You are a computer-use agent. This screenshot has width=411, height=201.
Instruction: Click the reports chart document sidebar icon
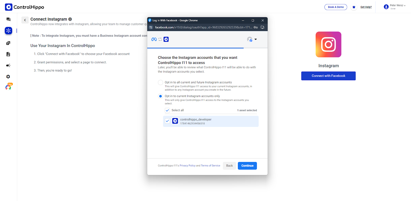pos(8,54)
